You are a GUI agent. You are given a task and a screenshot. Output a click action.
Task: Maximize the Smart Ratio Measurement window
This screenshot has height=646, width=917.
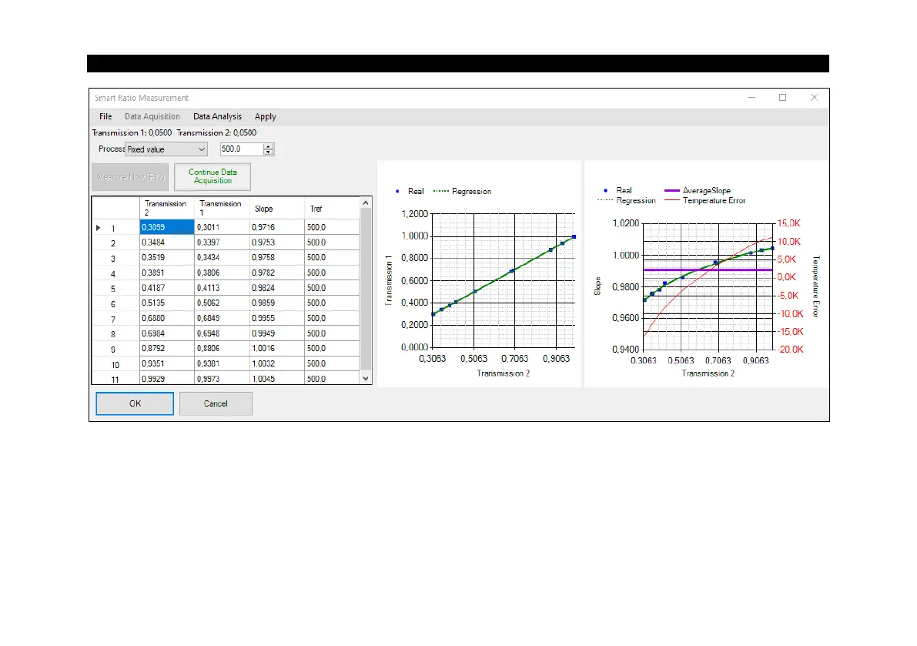(x=782, y=98)
